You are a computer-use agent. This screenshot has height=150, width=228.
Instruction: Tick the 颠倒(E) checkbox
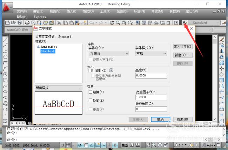(90, 92)
